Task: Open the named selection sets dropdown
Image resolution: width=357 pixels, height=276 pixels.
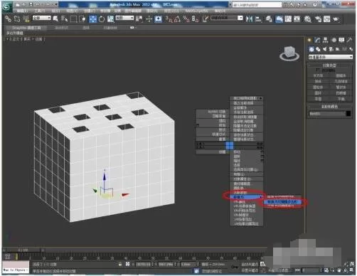Action: point(227,18)
